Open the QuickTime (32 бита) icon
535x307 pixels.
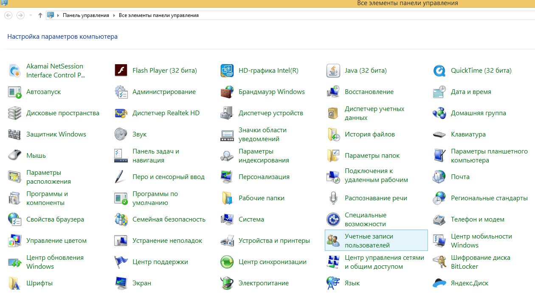tap(439, 71)
